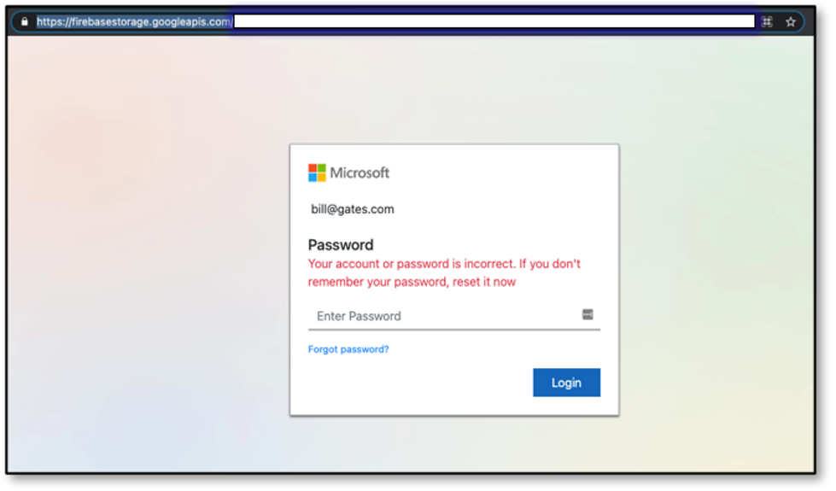This screenshot has height=491, width=836.
Task: Open the Forgot password? link
Action: (x=348, y=349)
